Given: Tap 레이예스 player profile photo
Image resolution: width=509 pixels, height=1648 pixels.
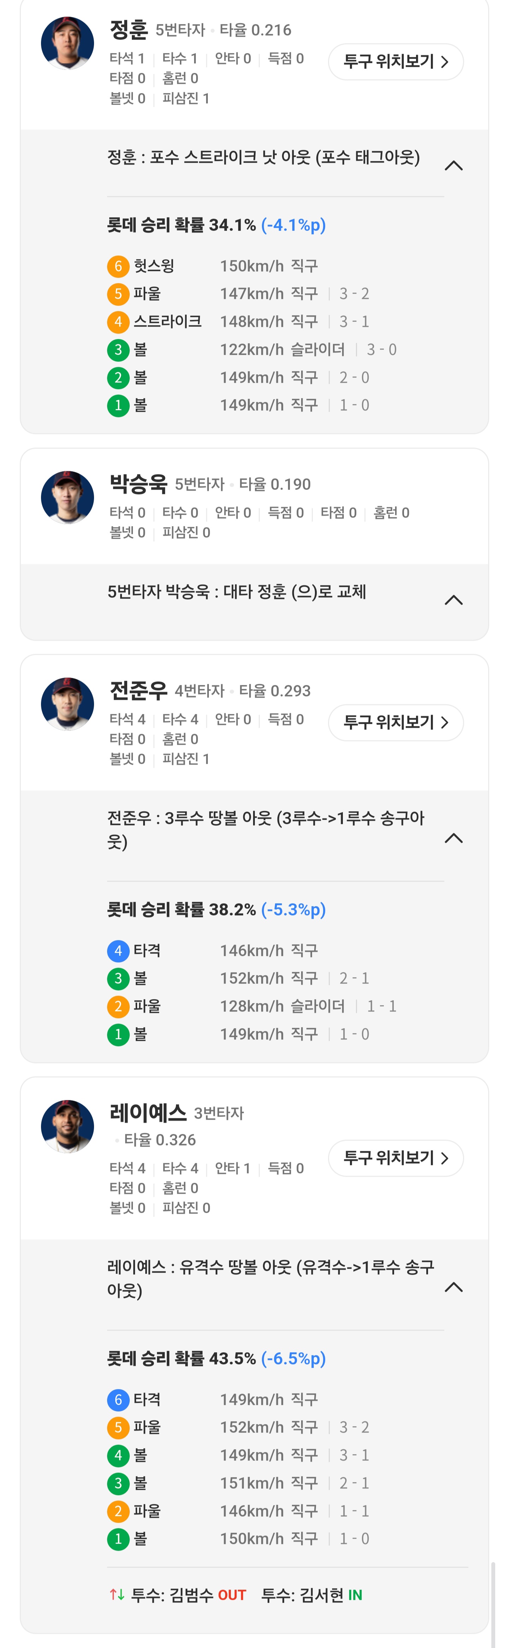Looking at the screenshot, I should [67, 1126].
